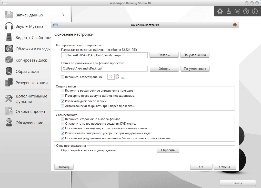Check Автоматически закрывать трей перед проверкой
Screen dimensions: 261x188
coord(63,106)
